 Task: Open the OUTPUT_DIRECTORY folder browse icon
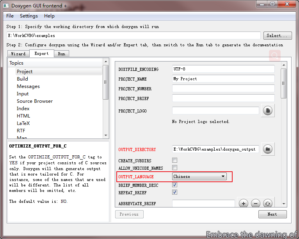(x=268, y=149)
